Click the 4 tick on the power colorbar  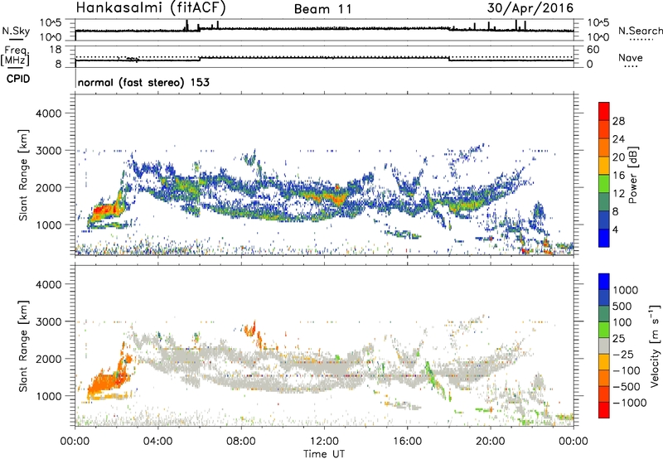click(x=615, y=229)
